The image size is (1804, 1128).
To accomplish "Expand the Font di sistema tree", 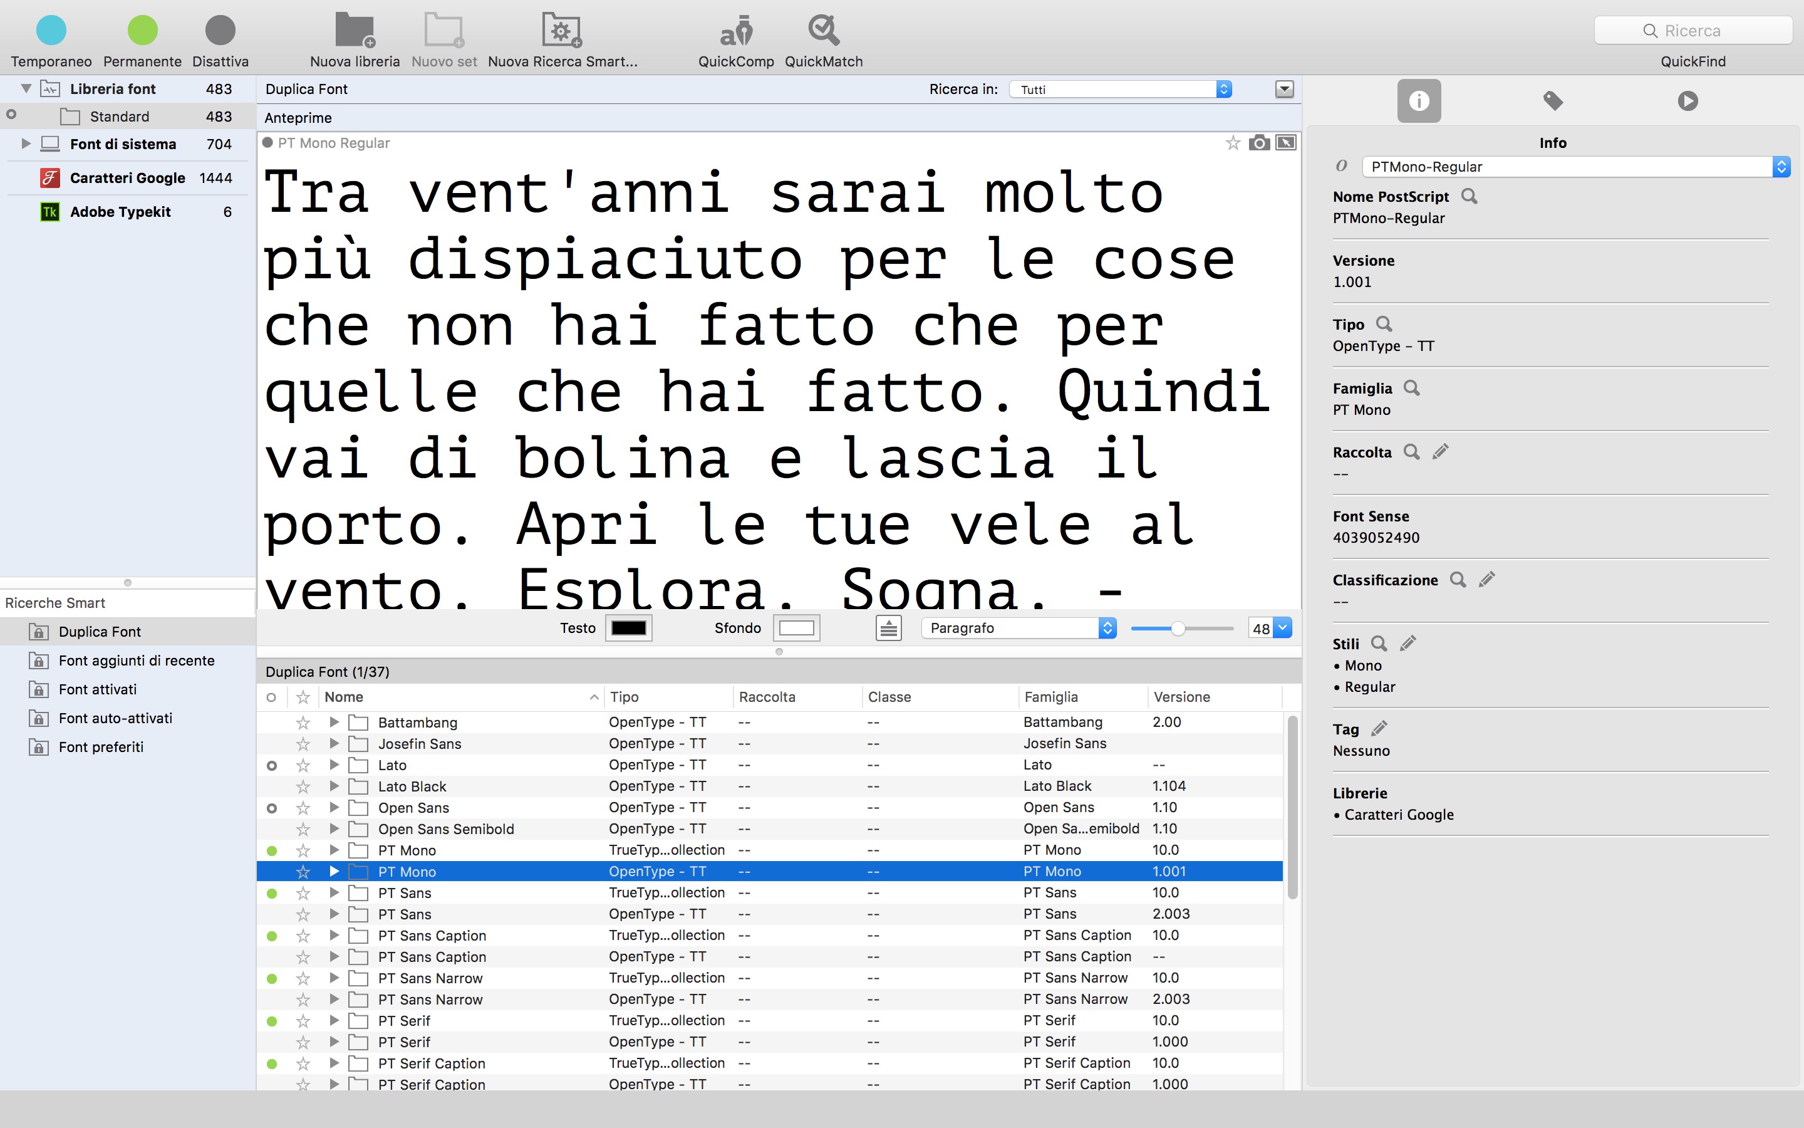I will point(26,144).
